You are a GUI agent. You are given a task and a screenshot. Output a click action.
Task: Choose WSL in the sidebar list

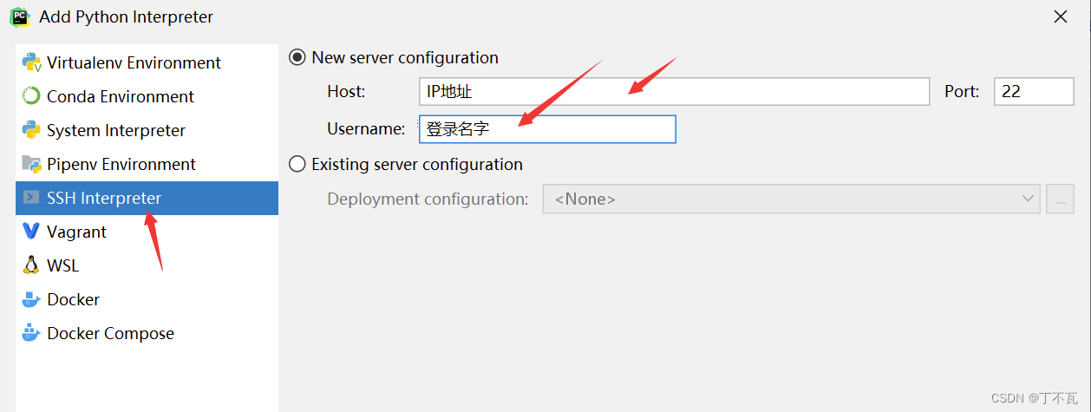pyautogui.click(x=62, y=265)
